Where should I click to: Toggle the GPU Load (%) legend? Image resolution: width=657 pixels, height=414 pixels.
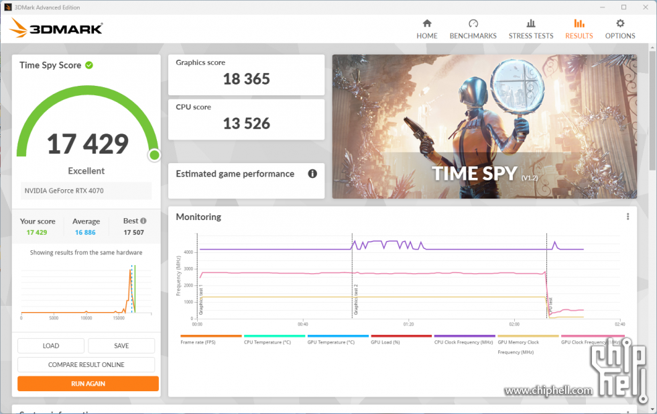tap(401, 340)
